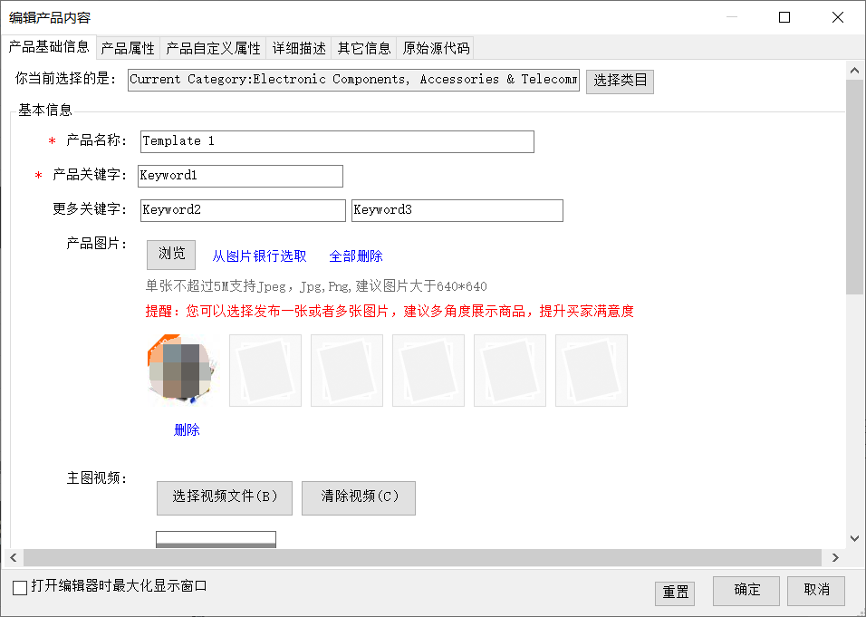Click the last empty image placeholder
This screenshot has height=617, width=866.
[591, 371]
